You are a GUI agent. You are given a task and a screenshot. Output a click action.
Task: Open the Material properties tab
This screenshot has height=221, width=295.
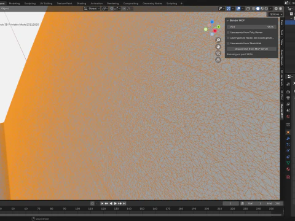288,169
